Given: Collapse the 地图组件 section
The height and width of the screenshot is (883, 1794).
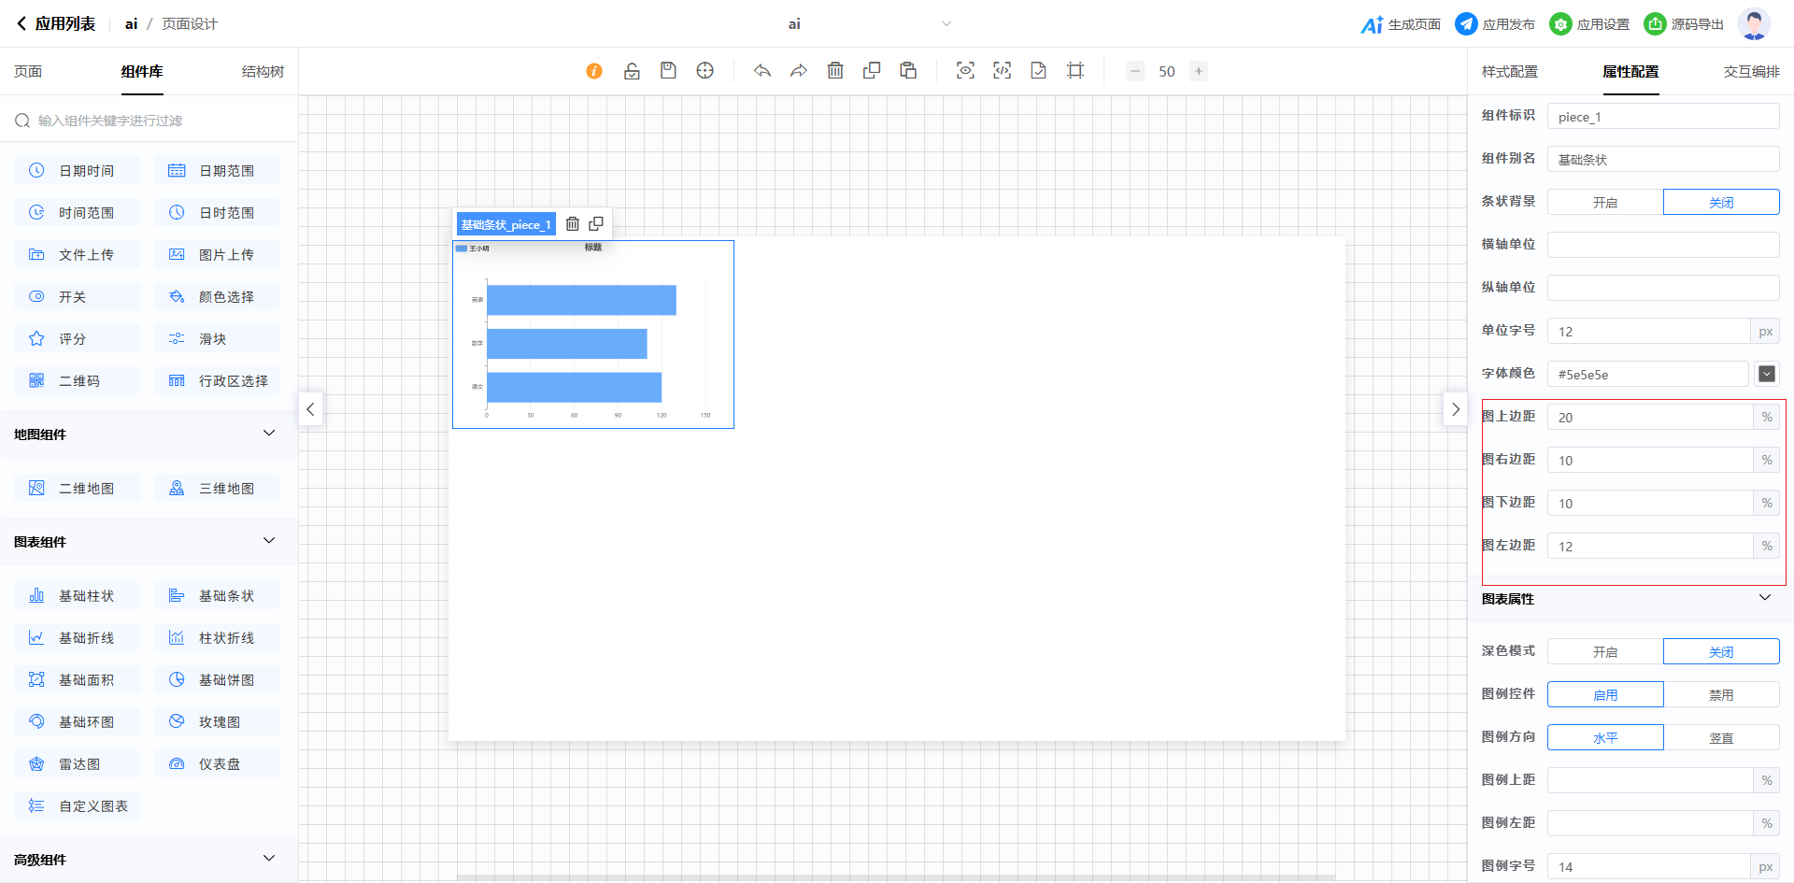Looking at the screenshot, I should coord(269,434).
